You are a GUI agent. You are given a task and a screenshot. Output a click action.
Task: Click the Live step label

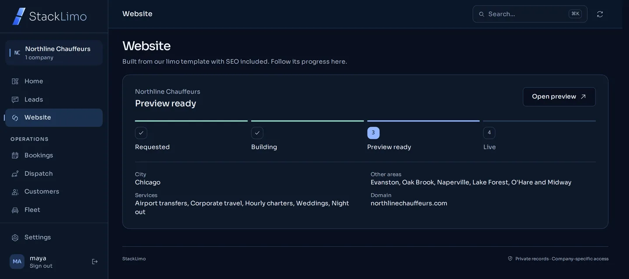coord(489,147)
